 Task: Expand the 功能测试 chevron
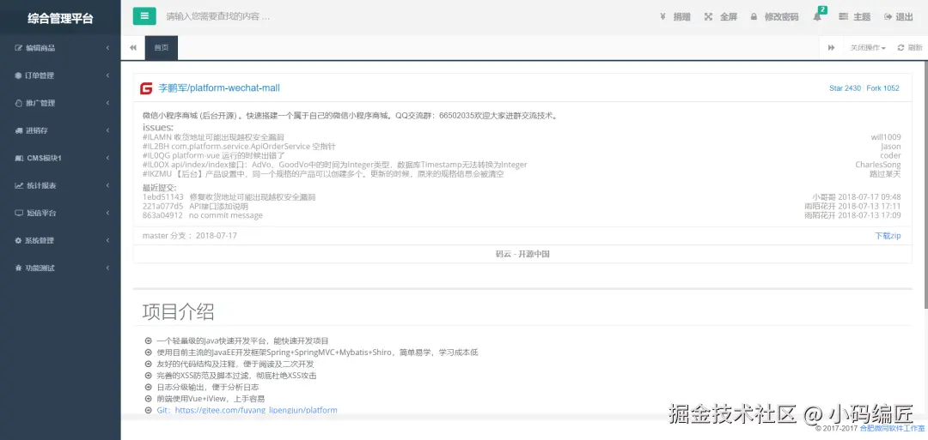[x=107, y=268]
